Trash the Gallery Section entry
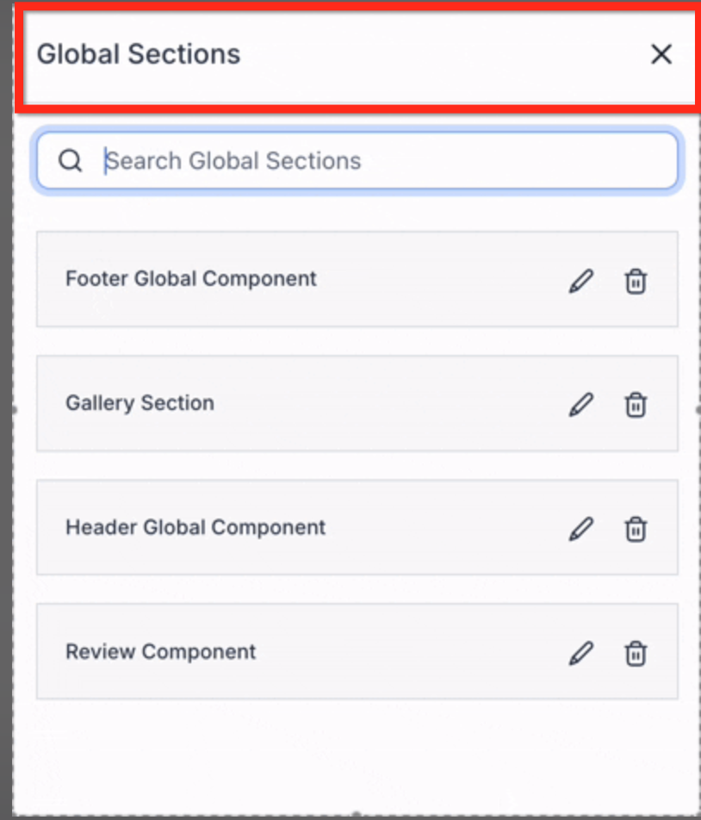Image resolution: width=701 pixels, height=820 pixels. (636, 404)
